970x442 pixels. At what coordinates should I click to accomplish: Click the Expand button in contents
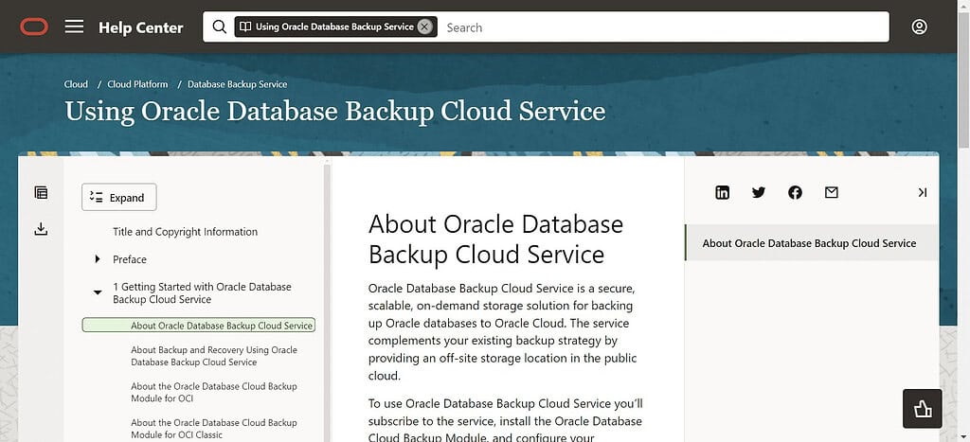pos(118,197)
